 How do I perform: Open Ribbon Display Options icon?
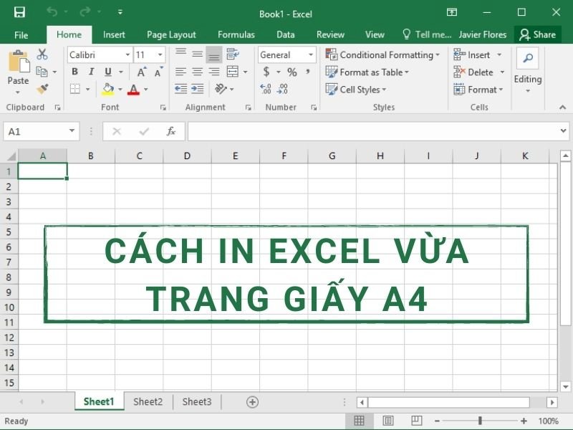452,12
